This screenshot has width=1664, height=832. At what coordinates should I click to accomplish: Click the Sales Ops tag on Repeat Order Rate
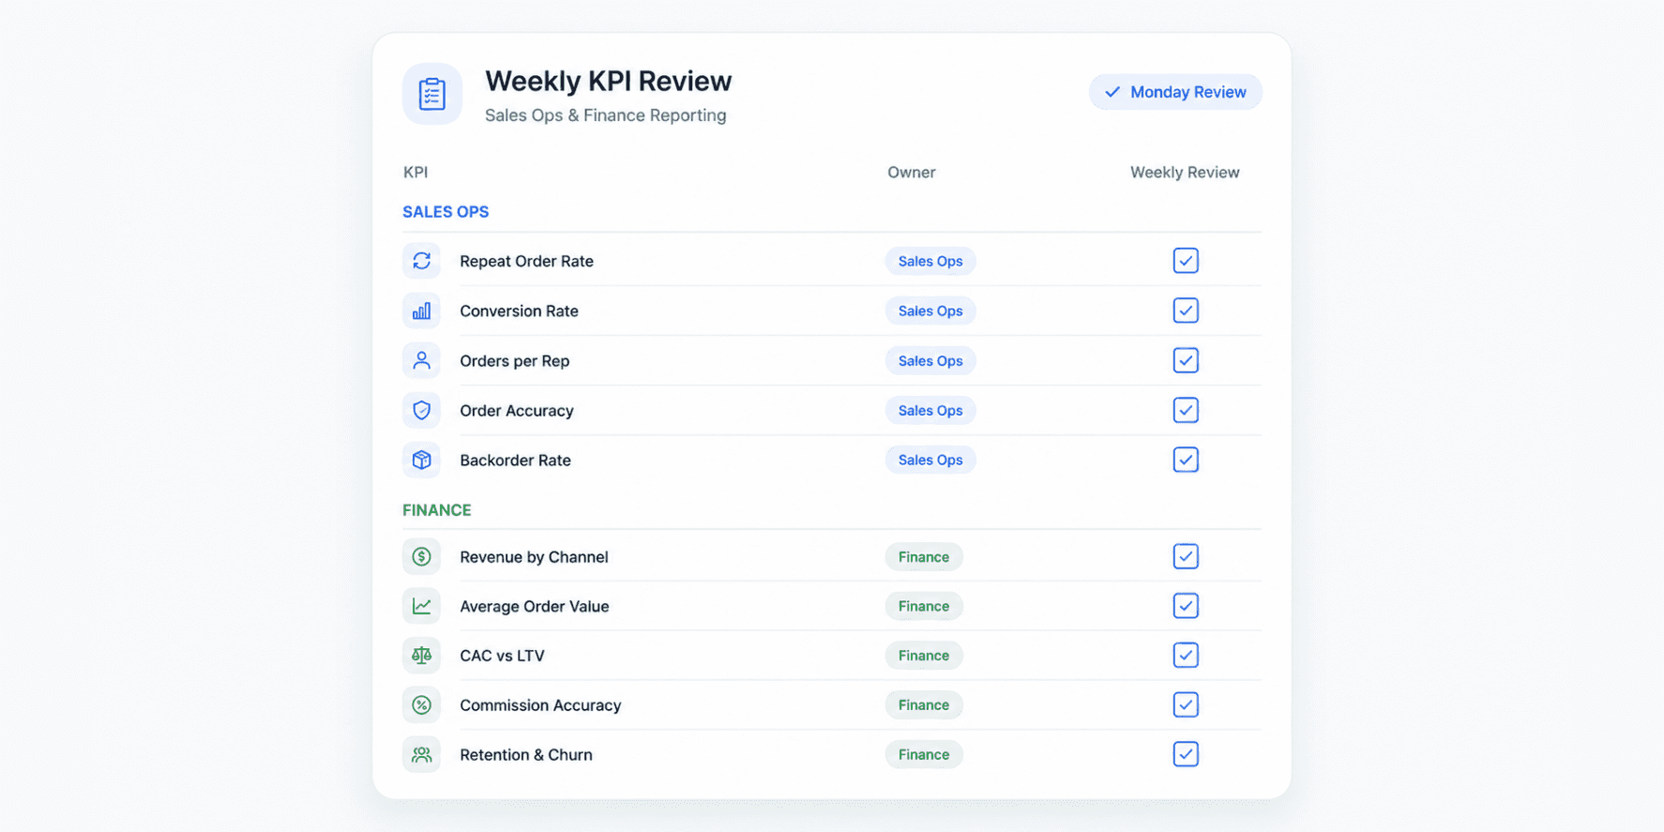(x=930, y=261)
